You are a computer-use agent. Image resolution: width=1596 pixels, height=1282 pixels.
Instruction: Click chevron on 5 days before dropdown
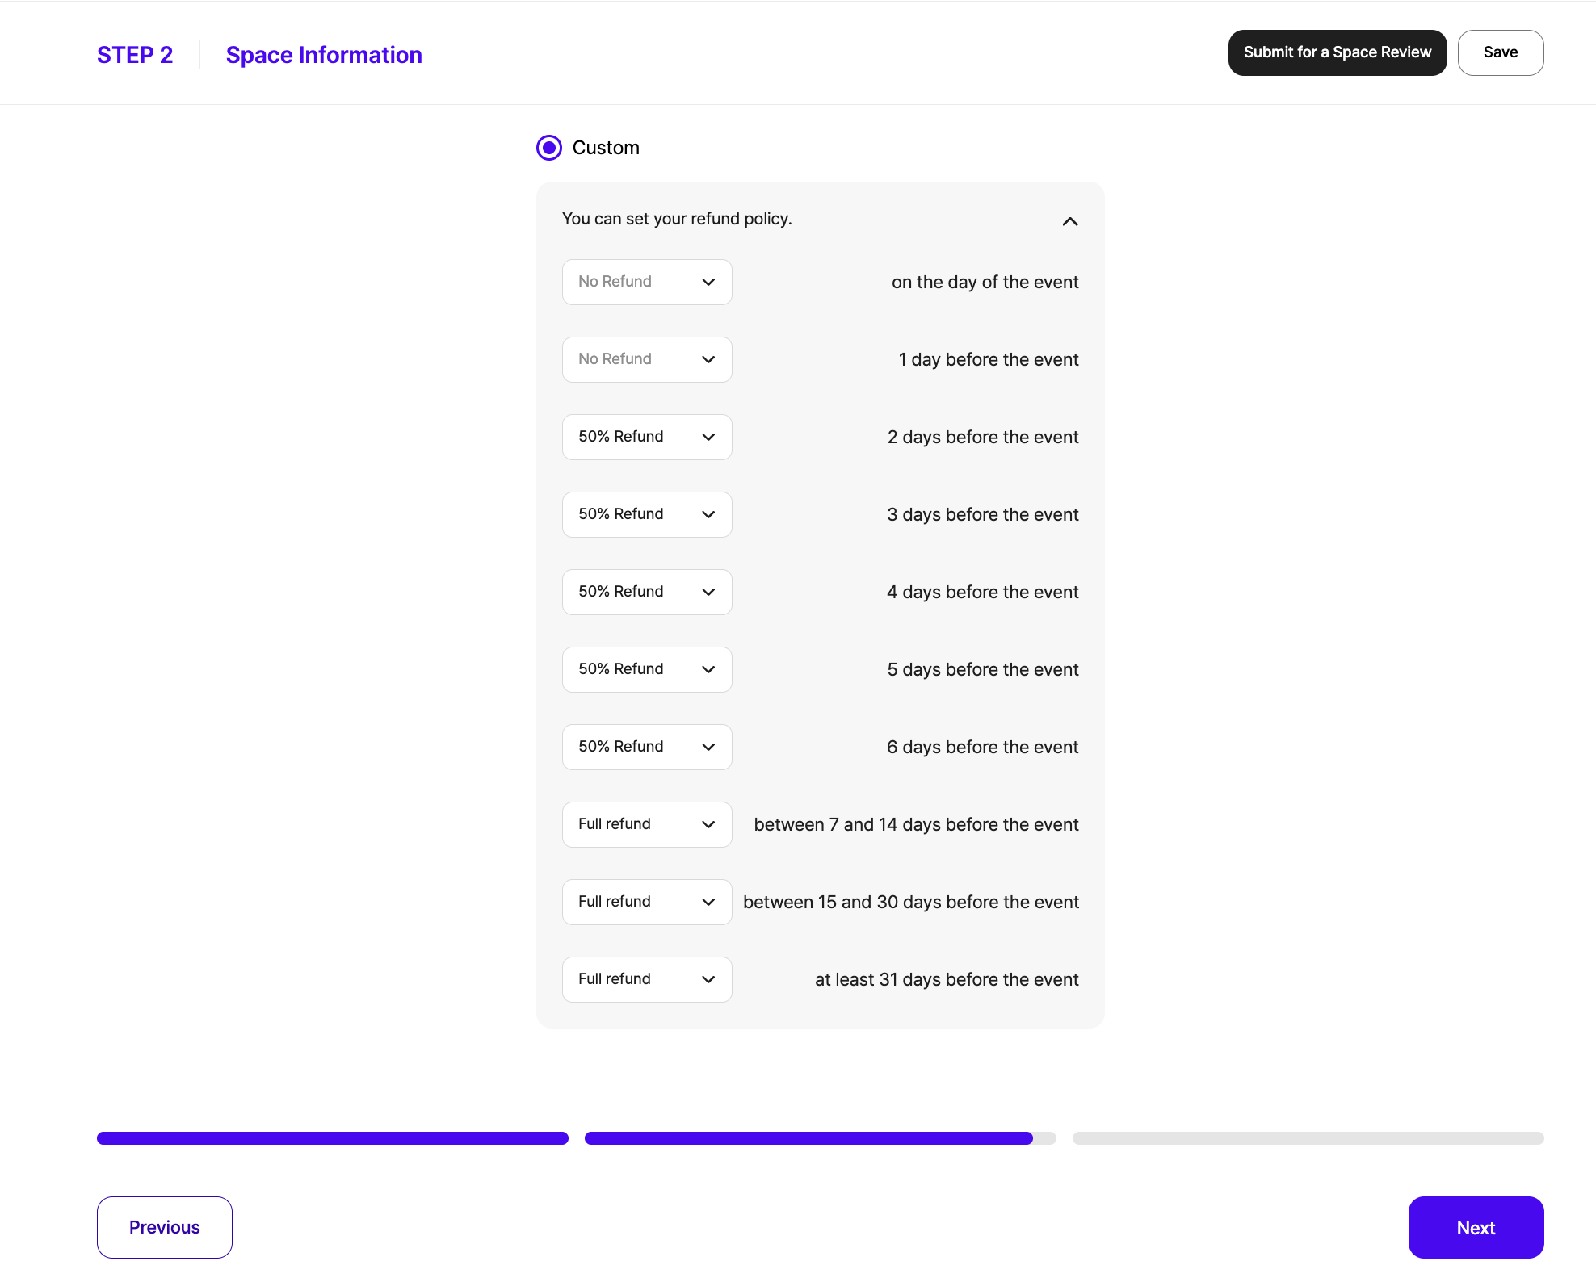pos(708,669)
